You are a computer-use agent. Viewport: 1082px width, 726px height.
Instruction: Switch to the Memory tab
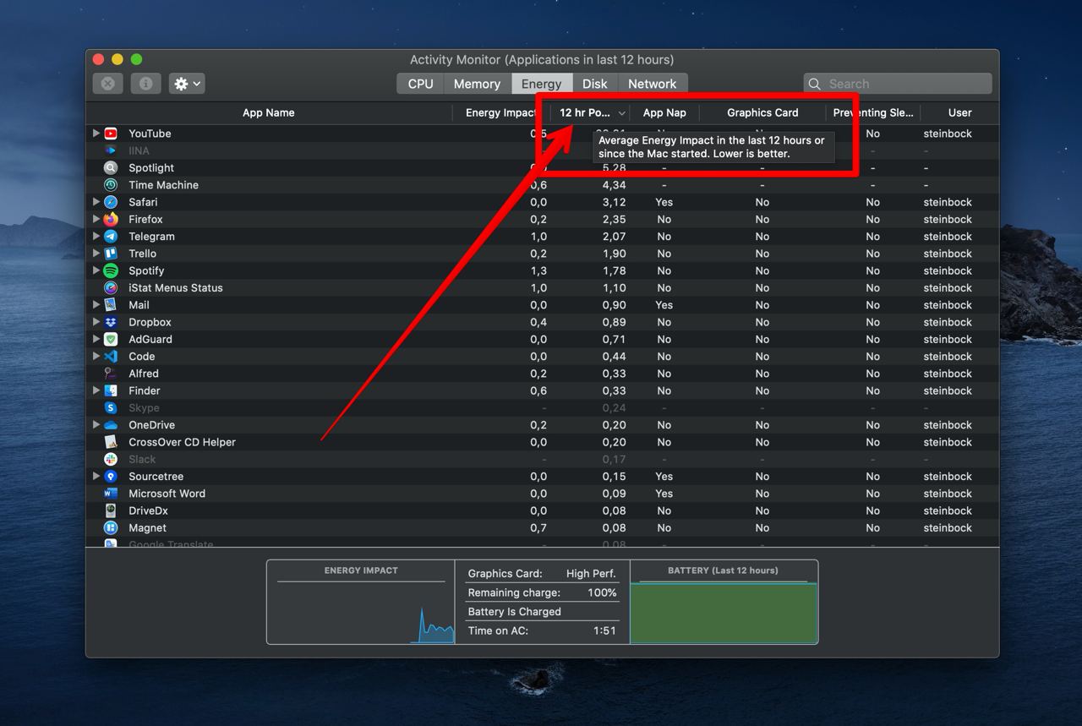[x=477, y=84]
